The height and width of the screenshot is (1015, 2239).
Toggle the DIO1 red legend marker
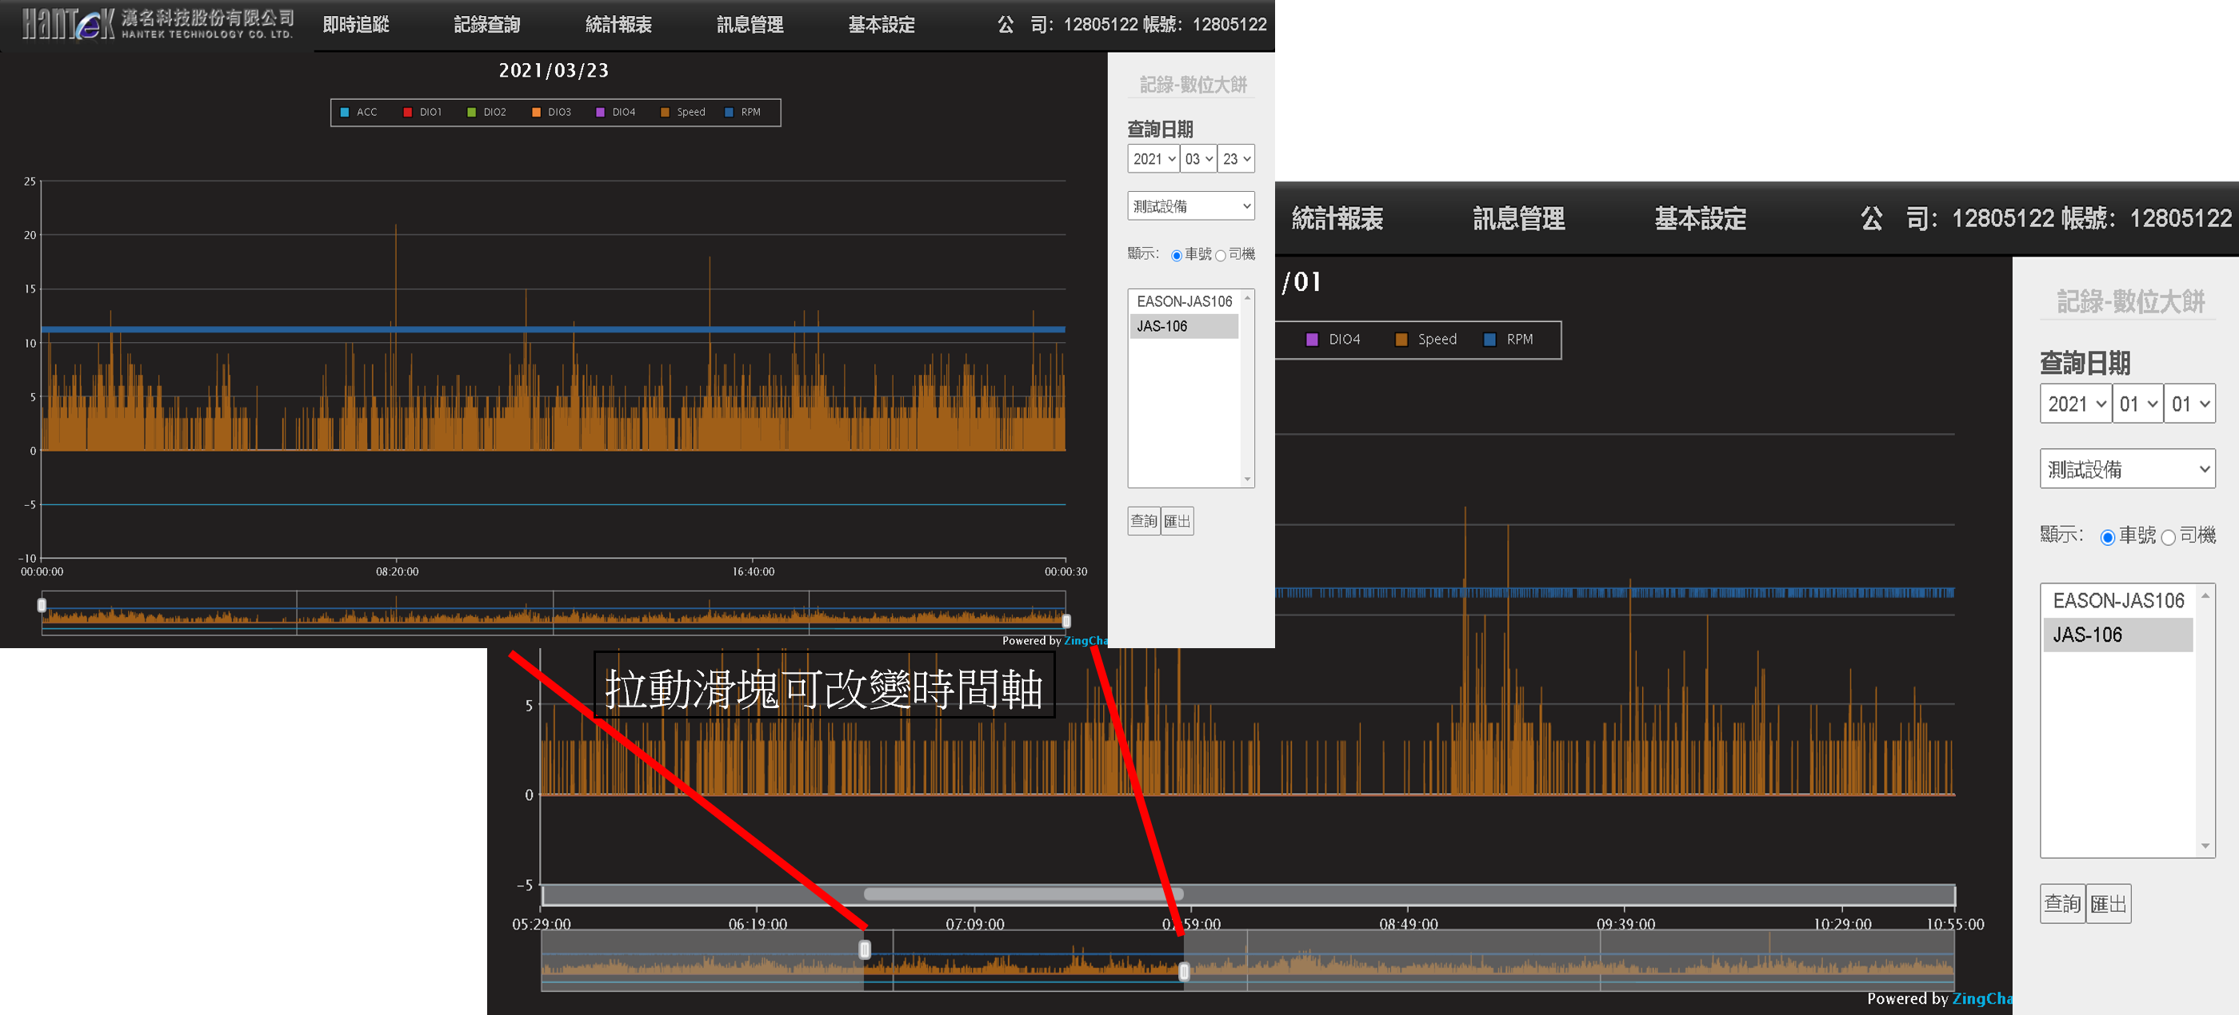coord(408,112)
